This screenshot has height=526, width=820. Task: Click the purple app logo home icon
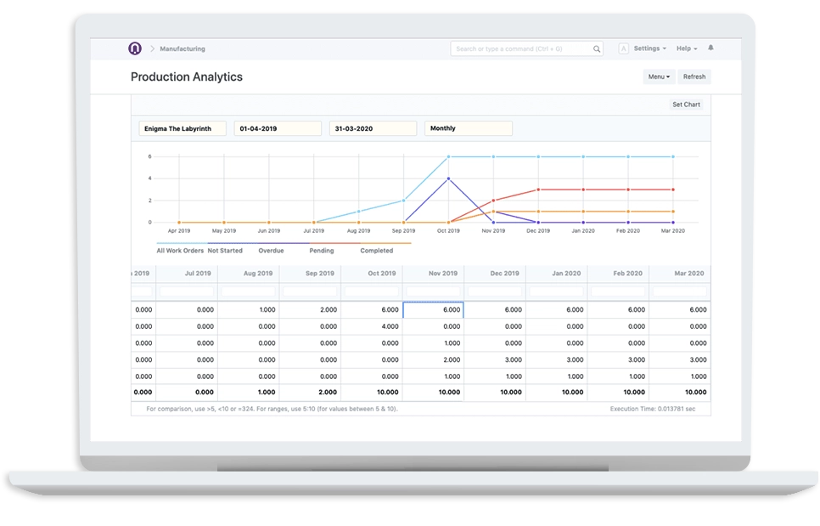pyautogui.click(x=135, y=49)
